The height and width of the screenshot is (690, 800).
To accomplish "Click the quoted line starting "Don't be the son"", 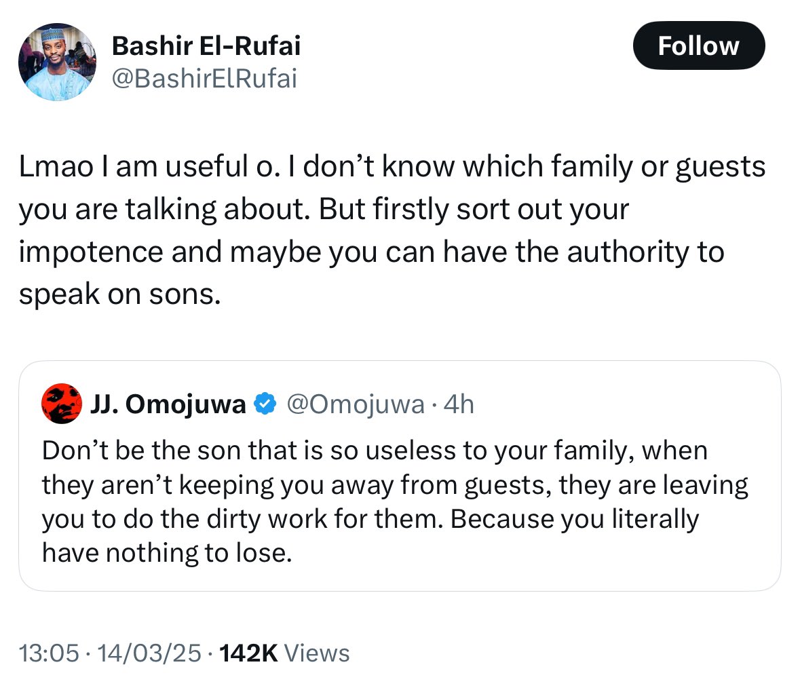I will [x=375, y=451].
